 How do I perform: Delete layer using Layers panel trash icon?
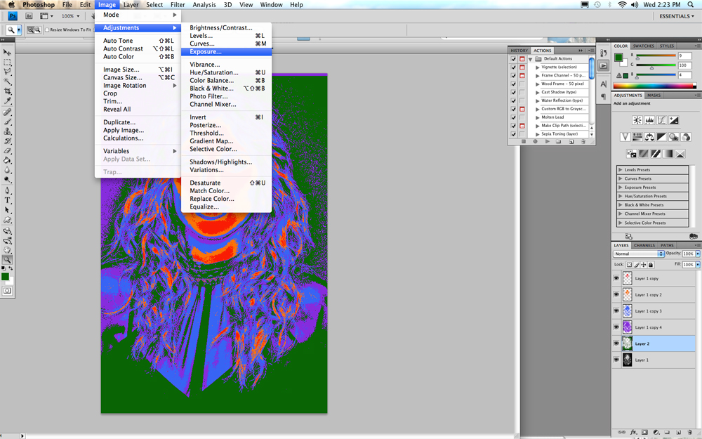click(x=689, y=432)
